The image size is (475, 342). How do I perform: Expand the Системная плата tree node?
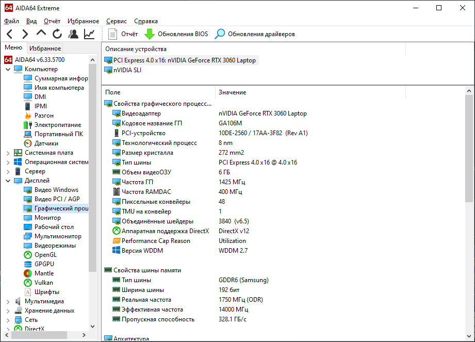click(x=8, y=153)
